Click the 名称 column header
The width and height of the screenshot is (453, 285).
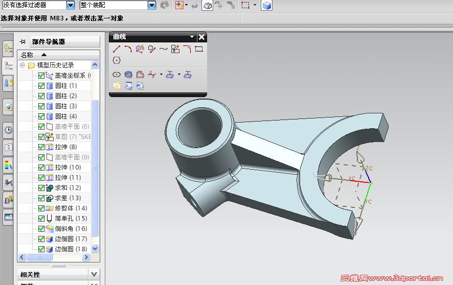coord(28,55)
